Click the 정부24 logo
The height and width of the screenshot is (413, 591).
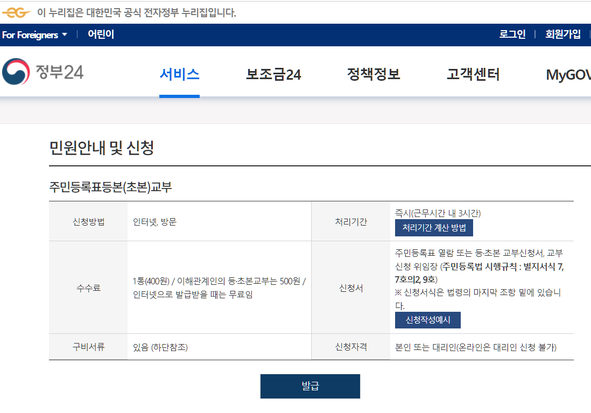pyautogui.click(x=43, y=72)
